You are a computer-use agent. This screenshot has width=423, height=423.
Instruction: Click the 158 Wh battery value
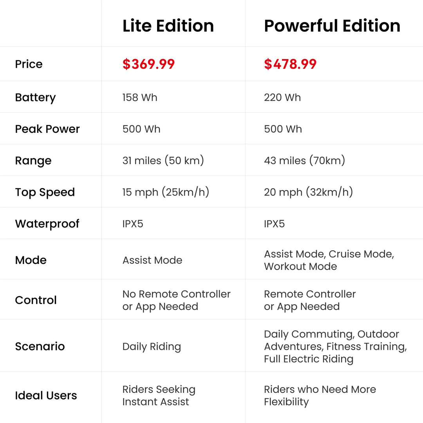click(x=140, y=98)
